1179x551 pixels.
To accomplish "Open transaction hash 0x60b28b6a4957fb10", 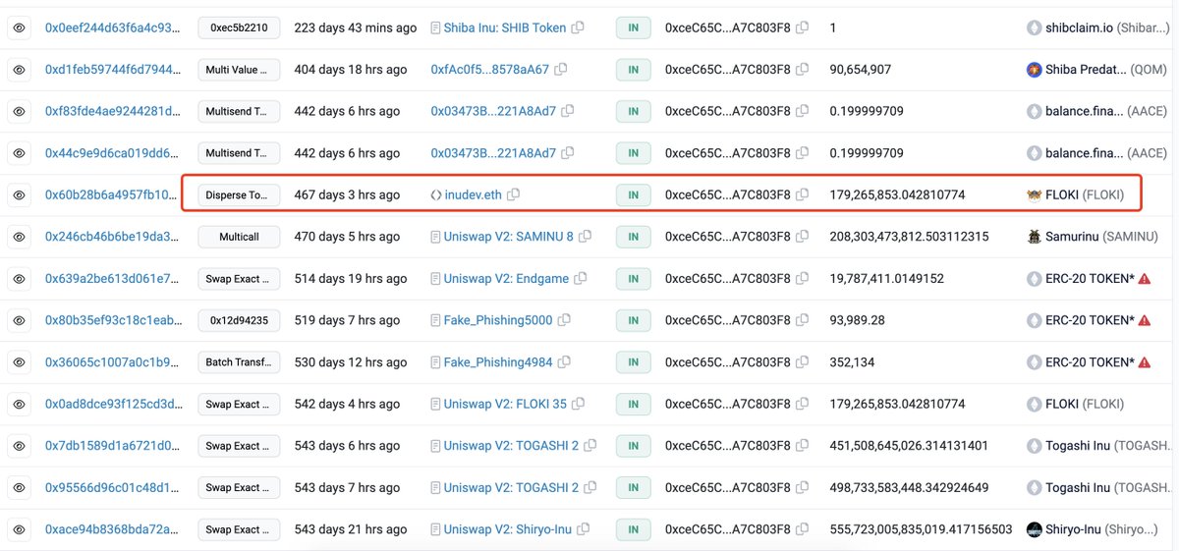I will click(112, 195).
